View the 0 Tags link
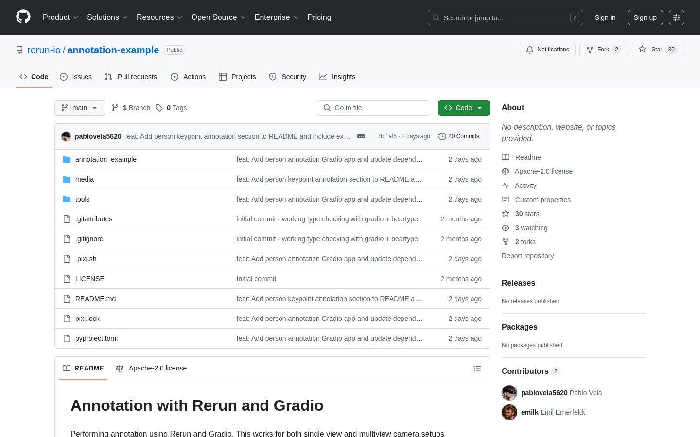The image size is (700, 437). (171, 108)
